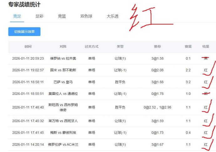Click the 3@1.88 recommendation for 巴萨 match
This screenshot has height=152, width=216.
pyautogui.click(x=157, y=82)
